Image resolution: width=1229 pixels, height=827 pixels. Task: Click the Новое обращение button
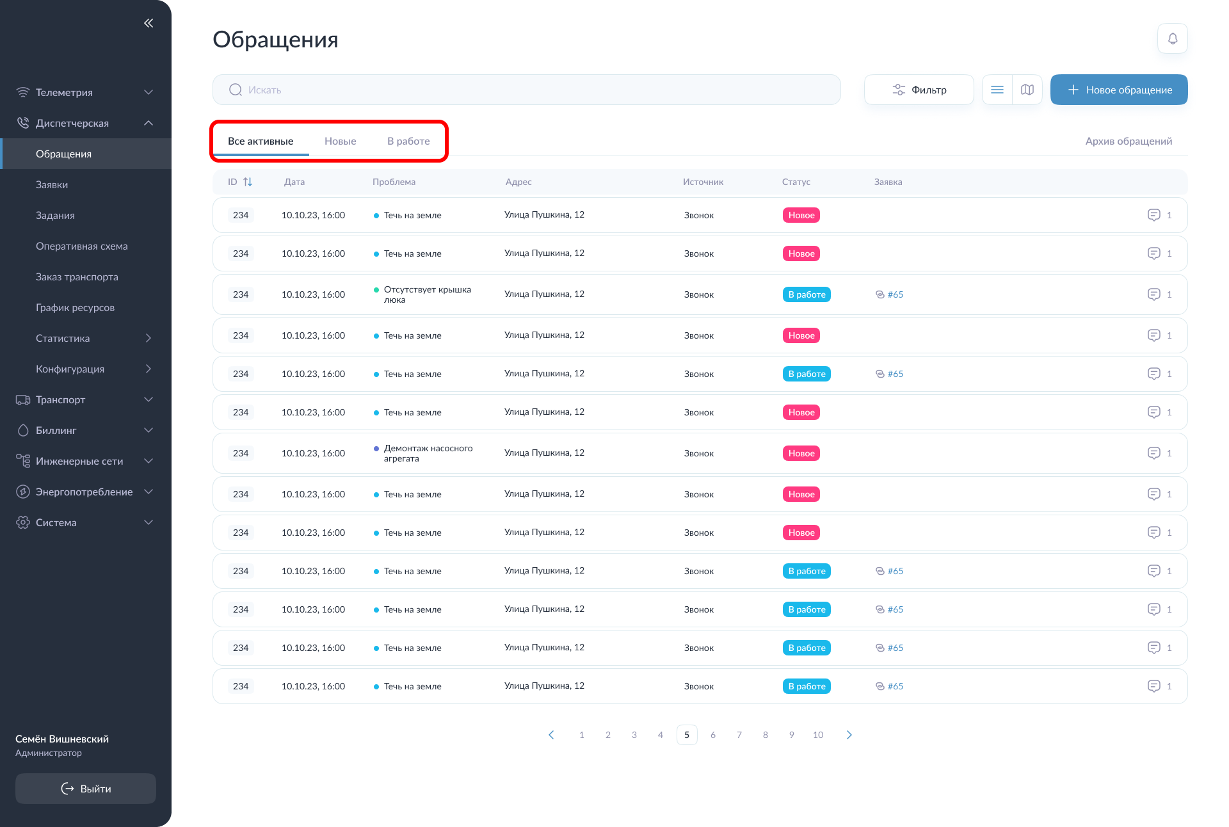click(x=1118, y=90)
